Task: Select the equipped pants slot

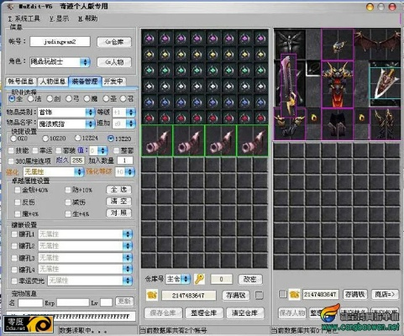Action: (x=338, y=124)
